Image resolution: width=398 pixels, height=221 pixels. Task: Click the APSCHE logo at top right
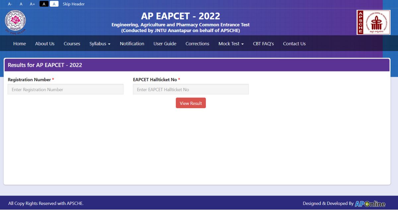(373, 22)
